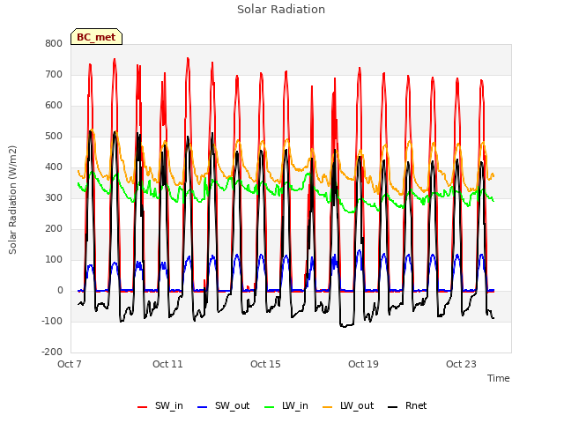Click the 0 y-axis tick label

click(x=60, y=291)
